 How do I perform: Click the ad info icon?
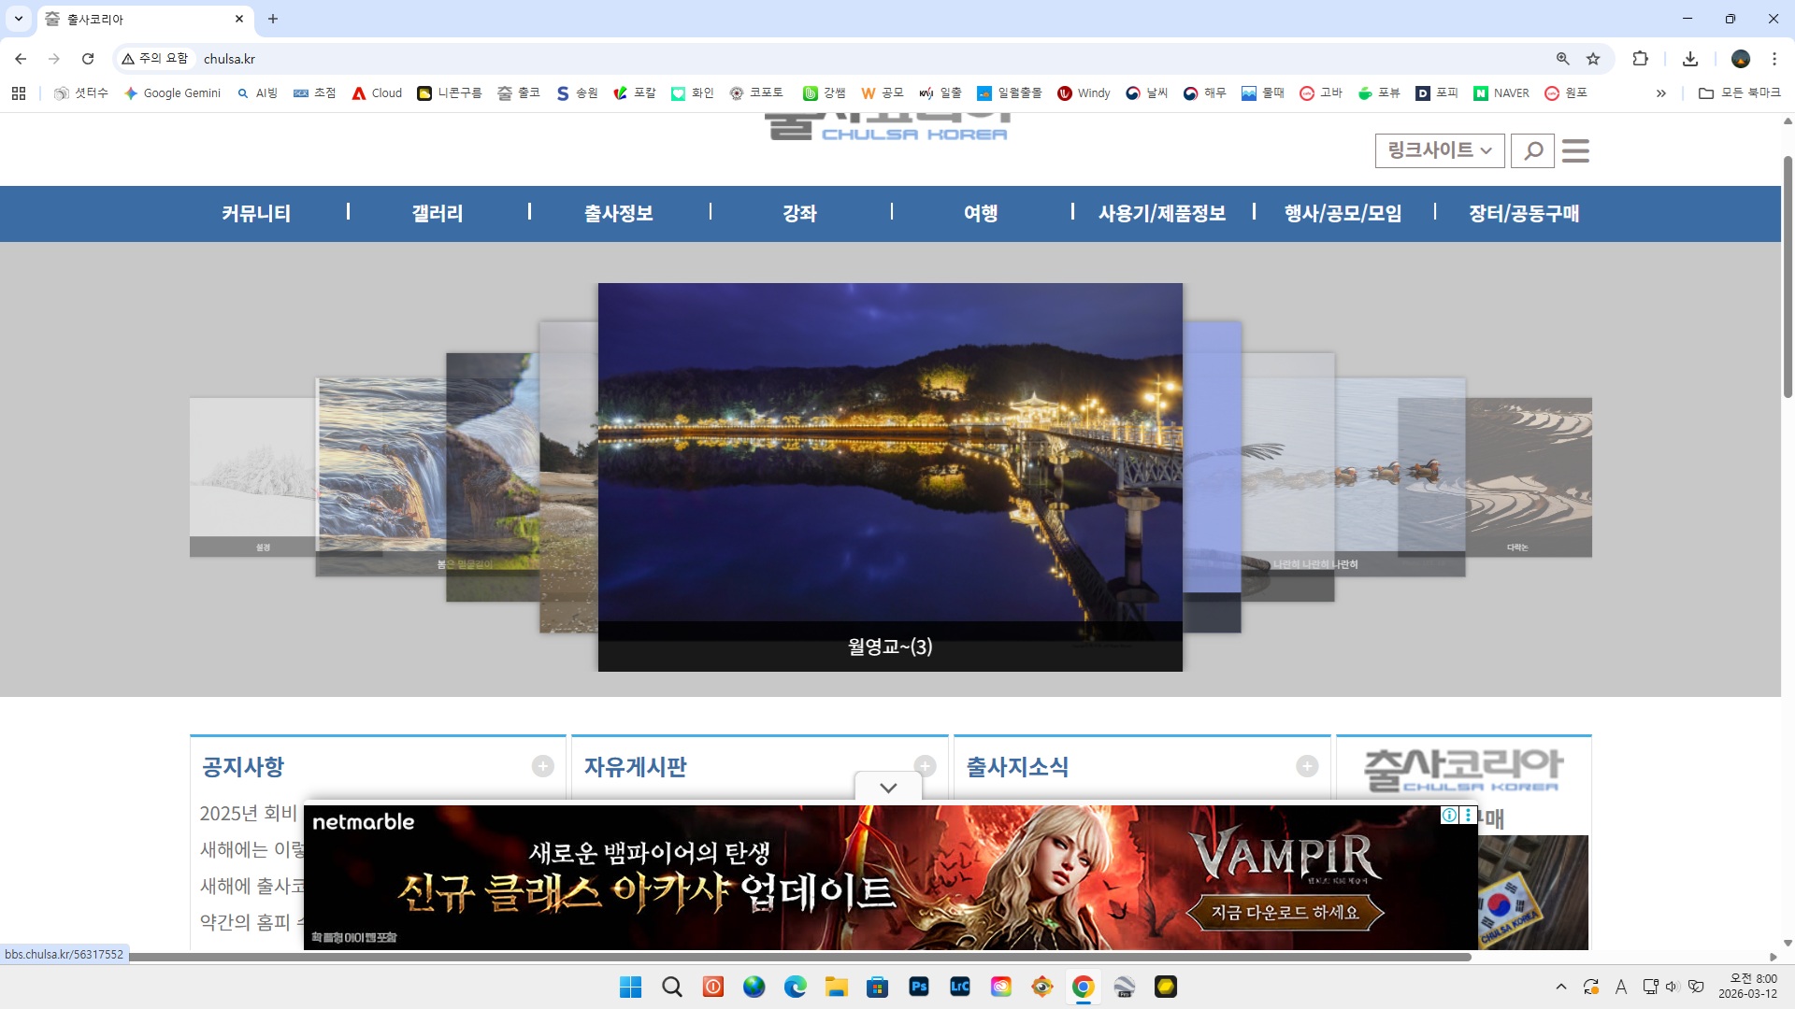[1449, 815]
